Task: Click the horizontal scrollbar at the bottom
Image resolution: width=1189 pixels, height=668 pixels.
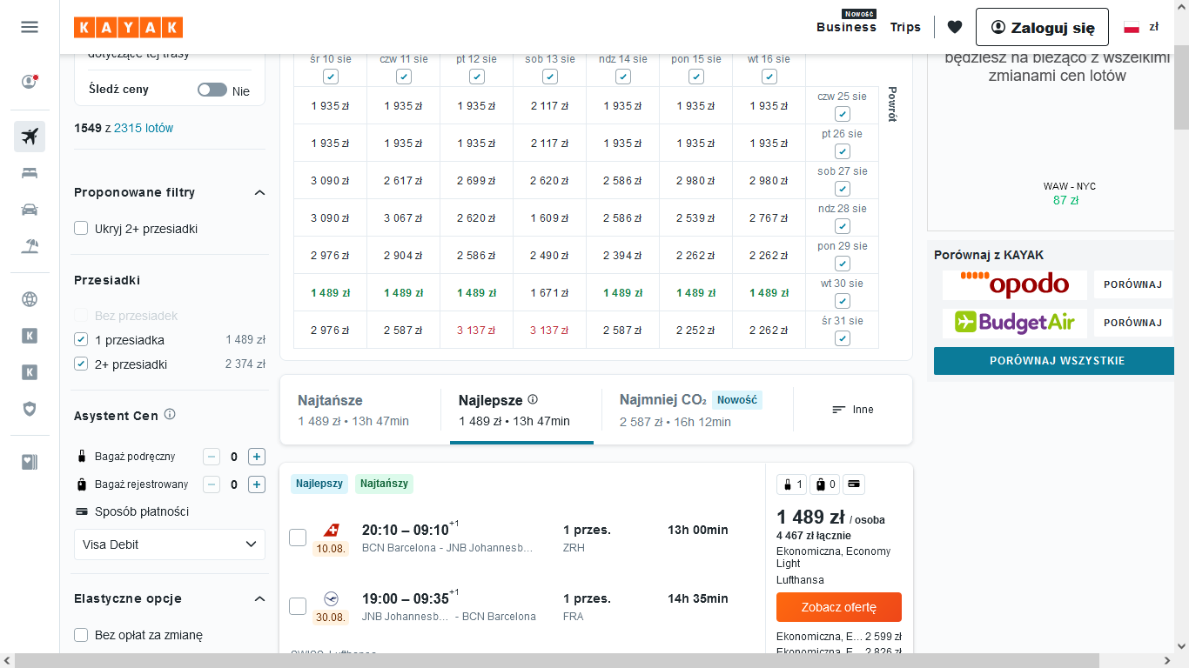Action: [x=557, y=660]
